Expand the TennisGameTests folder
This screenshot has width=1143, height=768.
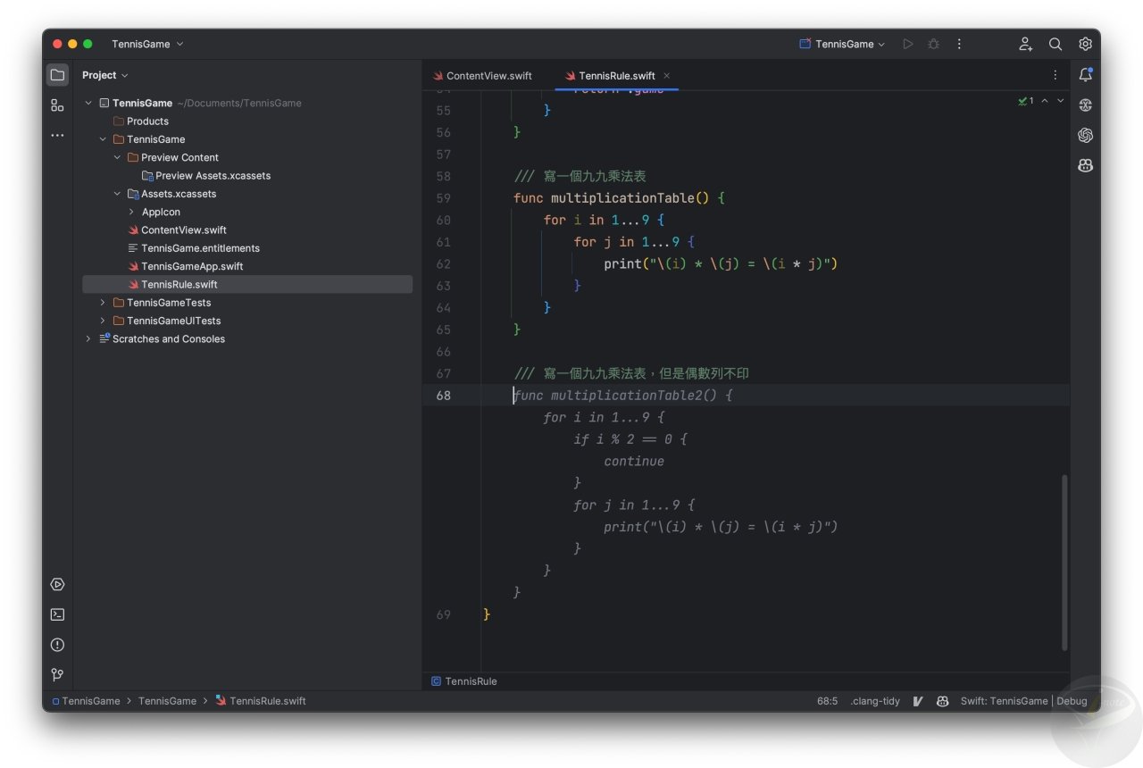coord(101,303)
